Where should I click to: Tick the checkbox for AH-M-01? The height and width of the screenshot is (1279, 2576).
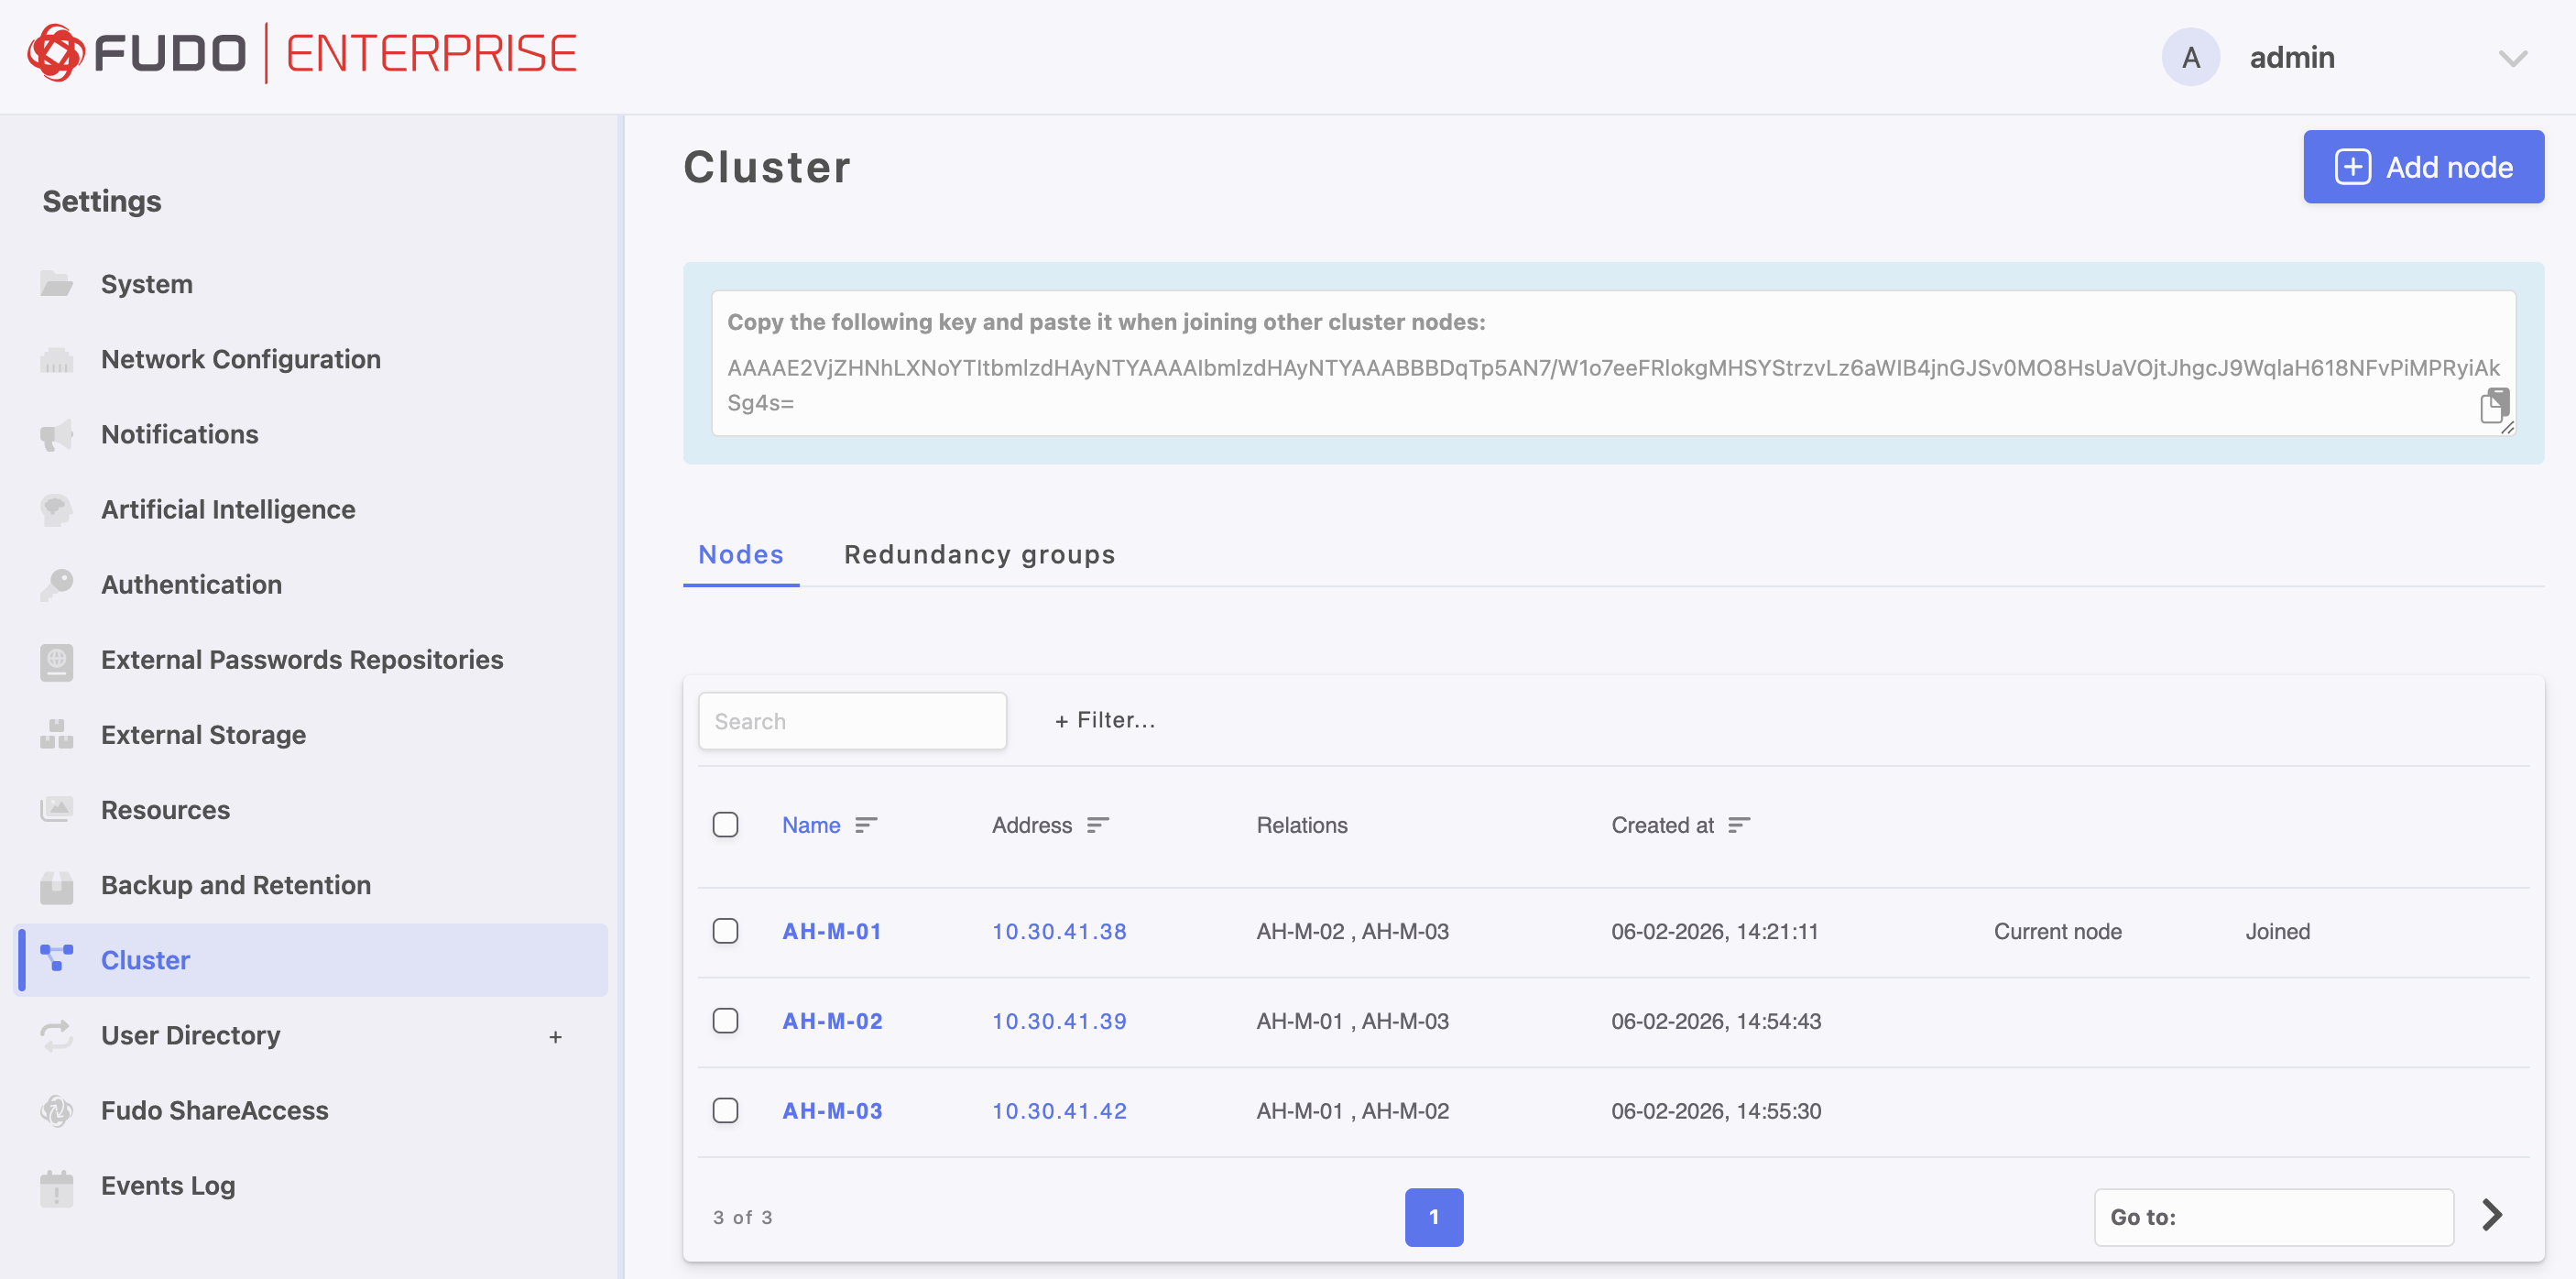pos(725,931)
